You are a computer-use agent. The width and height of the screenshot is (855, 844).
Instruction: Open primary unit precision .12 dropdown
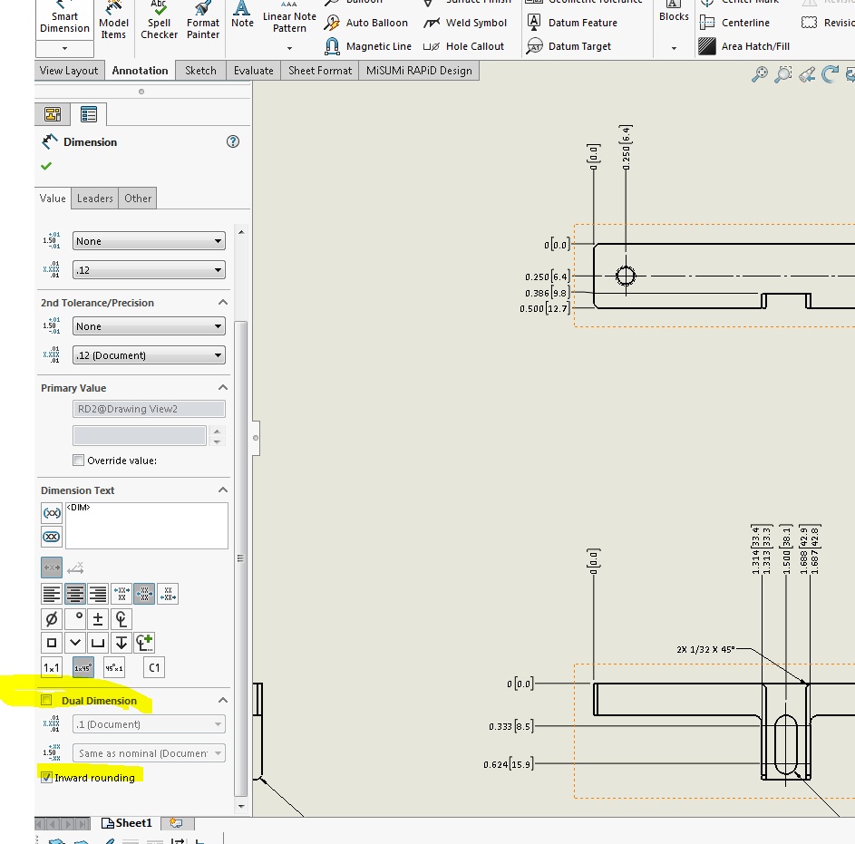(149, 270)
